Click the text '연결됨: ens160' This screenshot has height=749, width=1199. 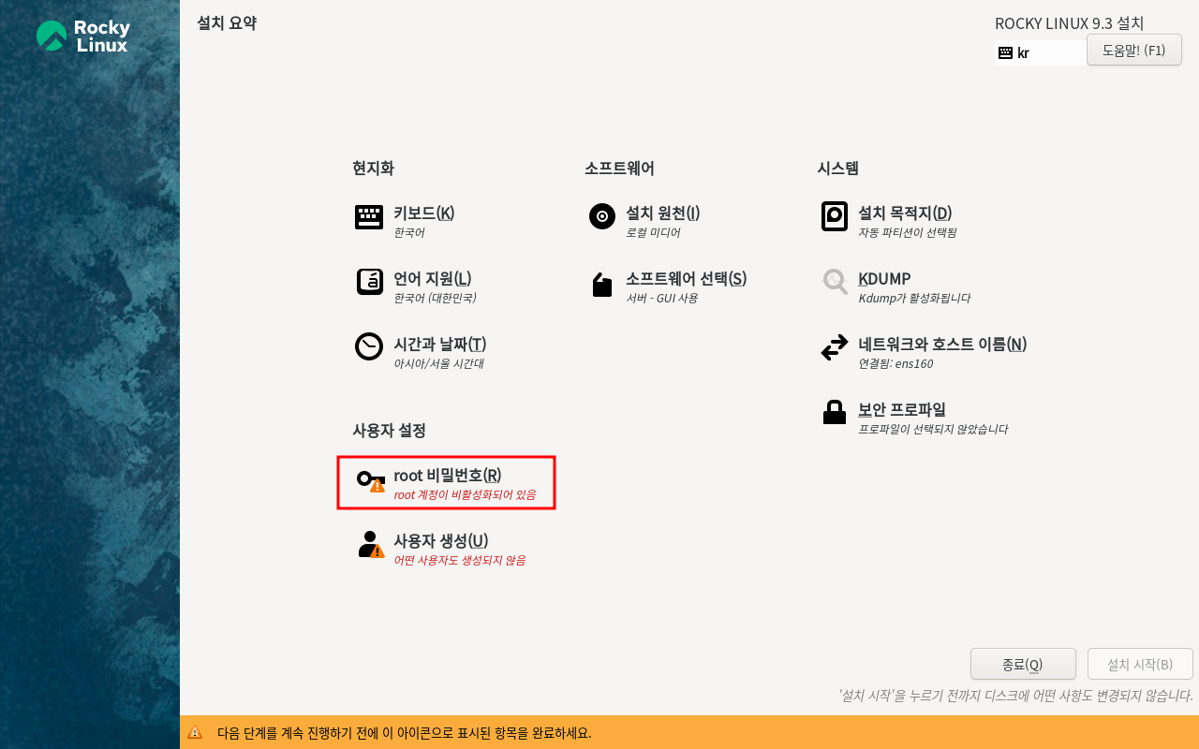[896, 363]
